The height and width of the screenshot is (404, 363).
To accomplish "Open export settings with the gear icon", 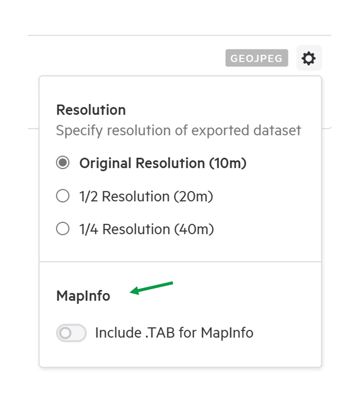I will click(x=309, y=58).
